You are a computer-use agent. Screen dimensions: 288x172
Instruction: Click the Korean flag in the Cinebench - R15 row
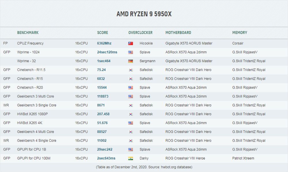[130, 79]
